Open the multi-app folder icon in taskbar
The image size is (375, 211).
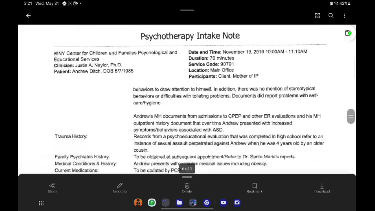[x=193, y=203]
